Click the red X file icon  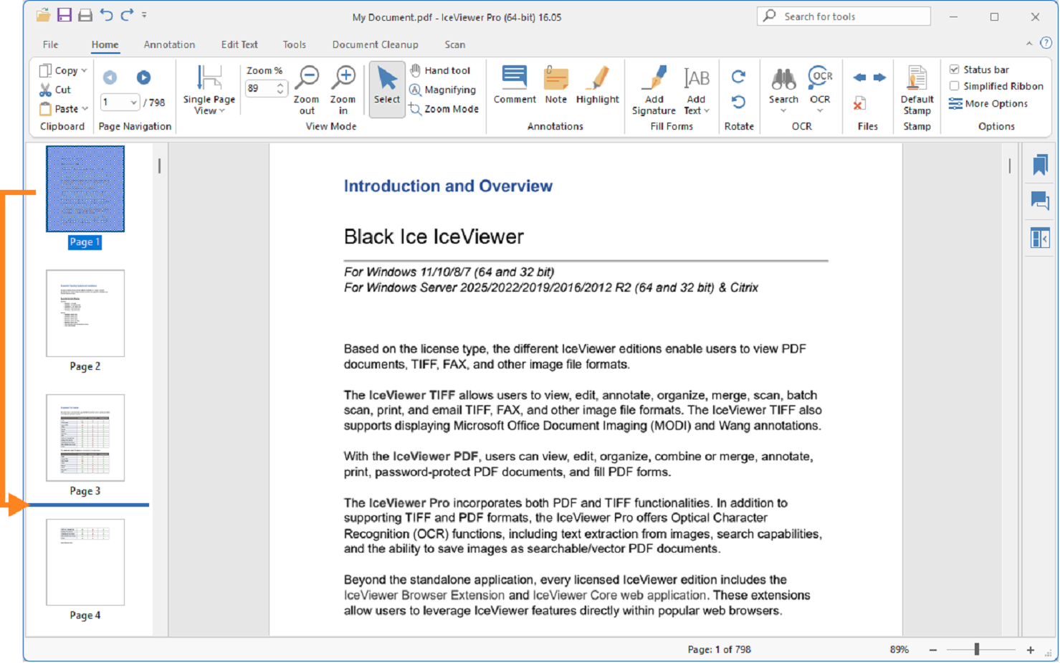859,104
